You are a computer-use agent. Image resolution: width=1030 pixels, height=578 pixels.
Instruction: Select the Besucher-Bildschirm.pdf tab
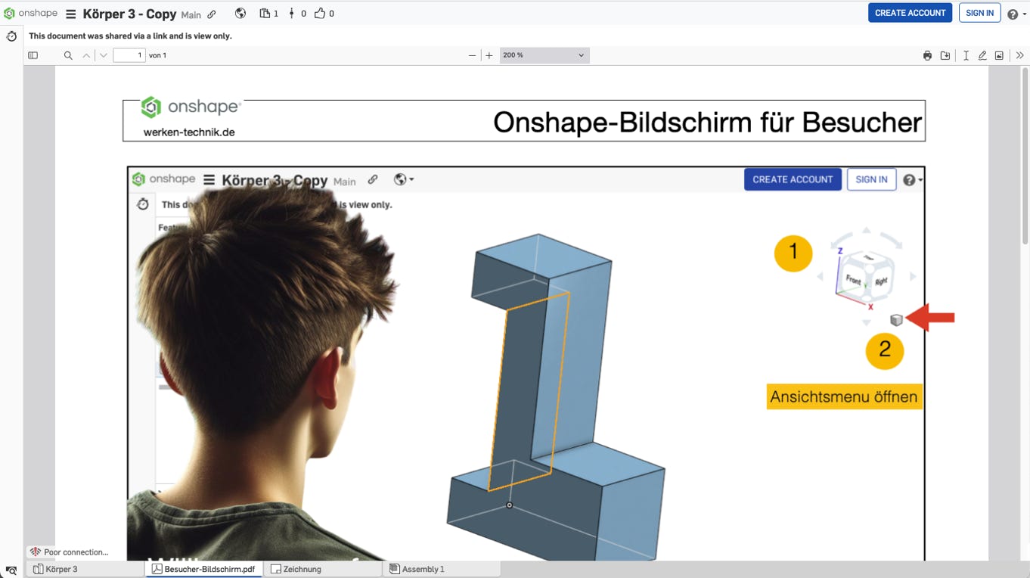coord(203,569)
